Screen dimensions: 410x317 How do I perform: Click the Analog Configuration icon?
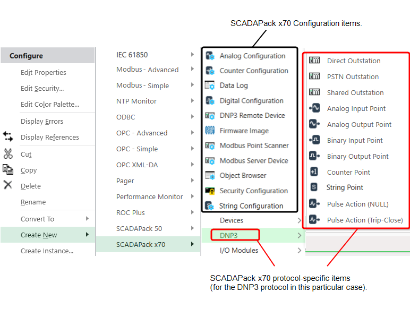[x=210, y=56]
